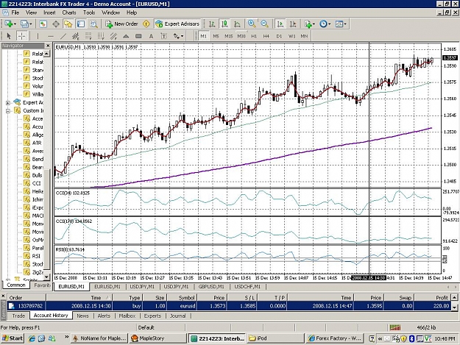Toggle chart shift from right border
Image resolution: width=460 pixels, height=345 pixels.
click(293, 24)
